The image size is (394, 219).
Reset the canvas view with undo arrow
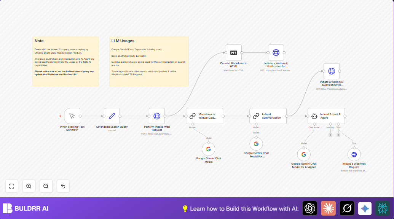tap(63, 186)
